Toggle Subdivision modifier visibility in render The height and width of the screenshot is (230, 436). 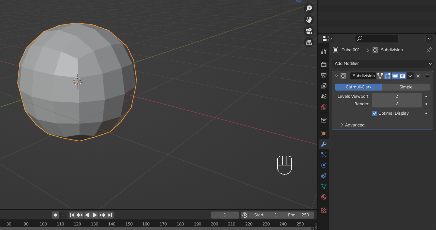(402, 76)
